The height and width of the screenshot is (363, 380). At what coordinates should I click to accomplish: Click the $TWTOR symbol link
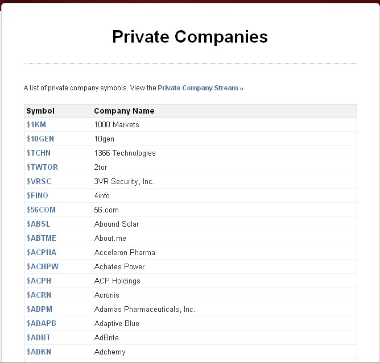click(42, 167)
